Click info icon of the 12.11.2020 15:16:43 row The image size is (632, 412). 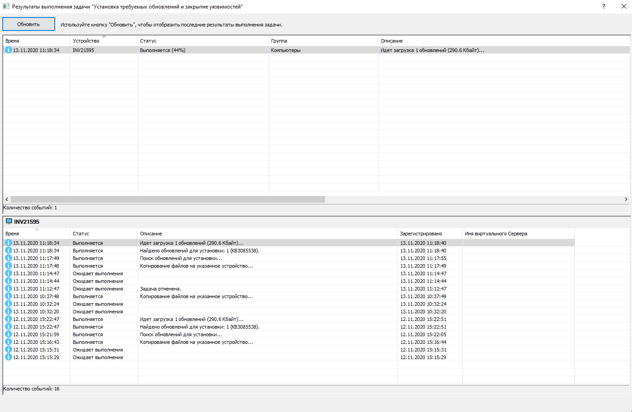pyautogui.click(x=8, y=342)
